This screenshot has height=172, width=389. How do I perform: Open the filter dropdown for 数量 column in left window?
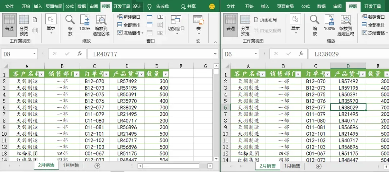[x=166, y=74]
